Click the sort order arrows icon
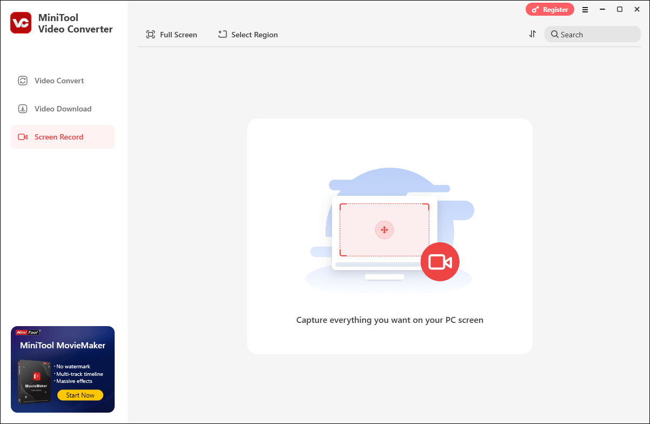Screen dimensions: 650x424 click(533, 34)
